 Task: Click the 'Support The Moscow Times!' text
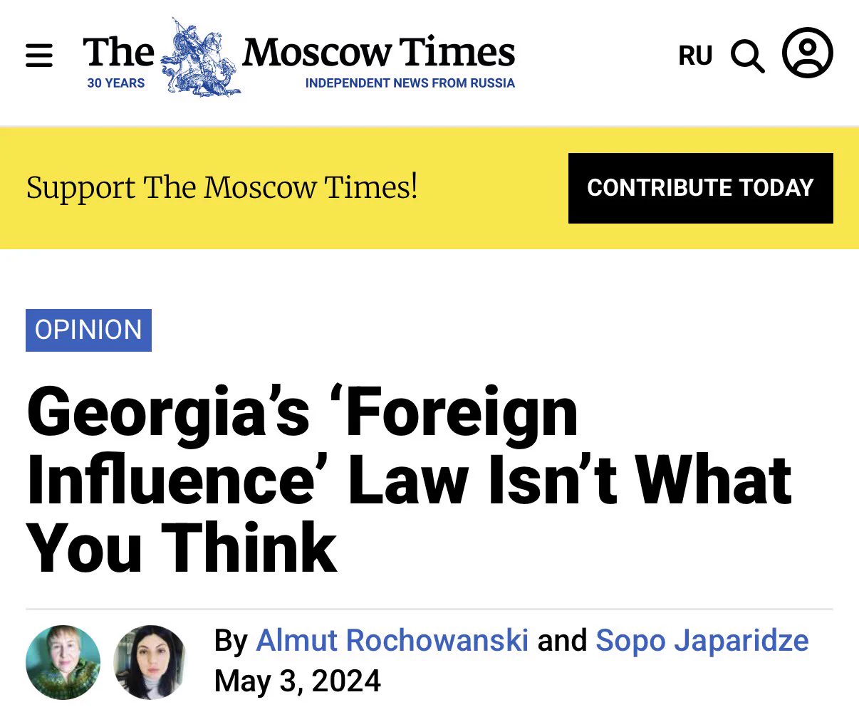click(222, 188)
